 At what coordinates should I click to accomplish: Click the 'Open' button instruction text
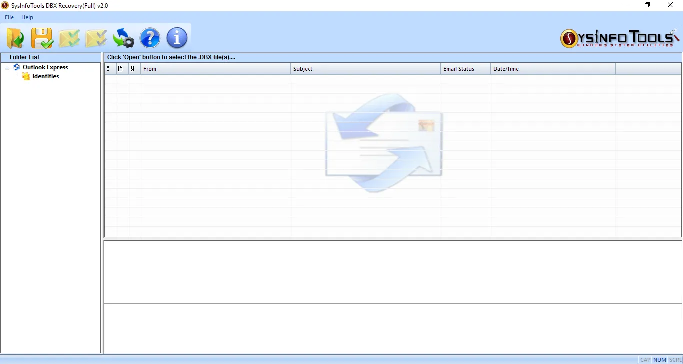click(171, 57)
